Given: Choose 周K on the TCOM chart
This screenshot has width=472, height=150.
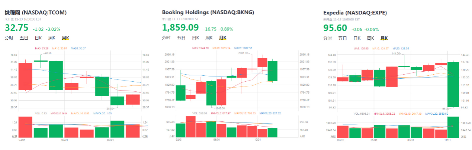Looking at the screenshot, I should 52,38.
